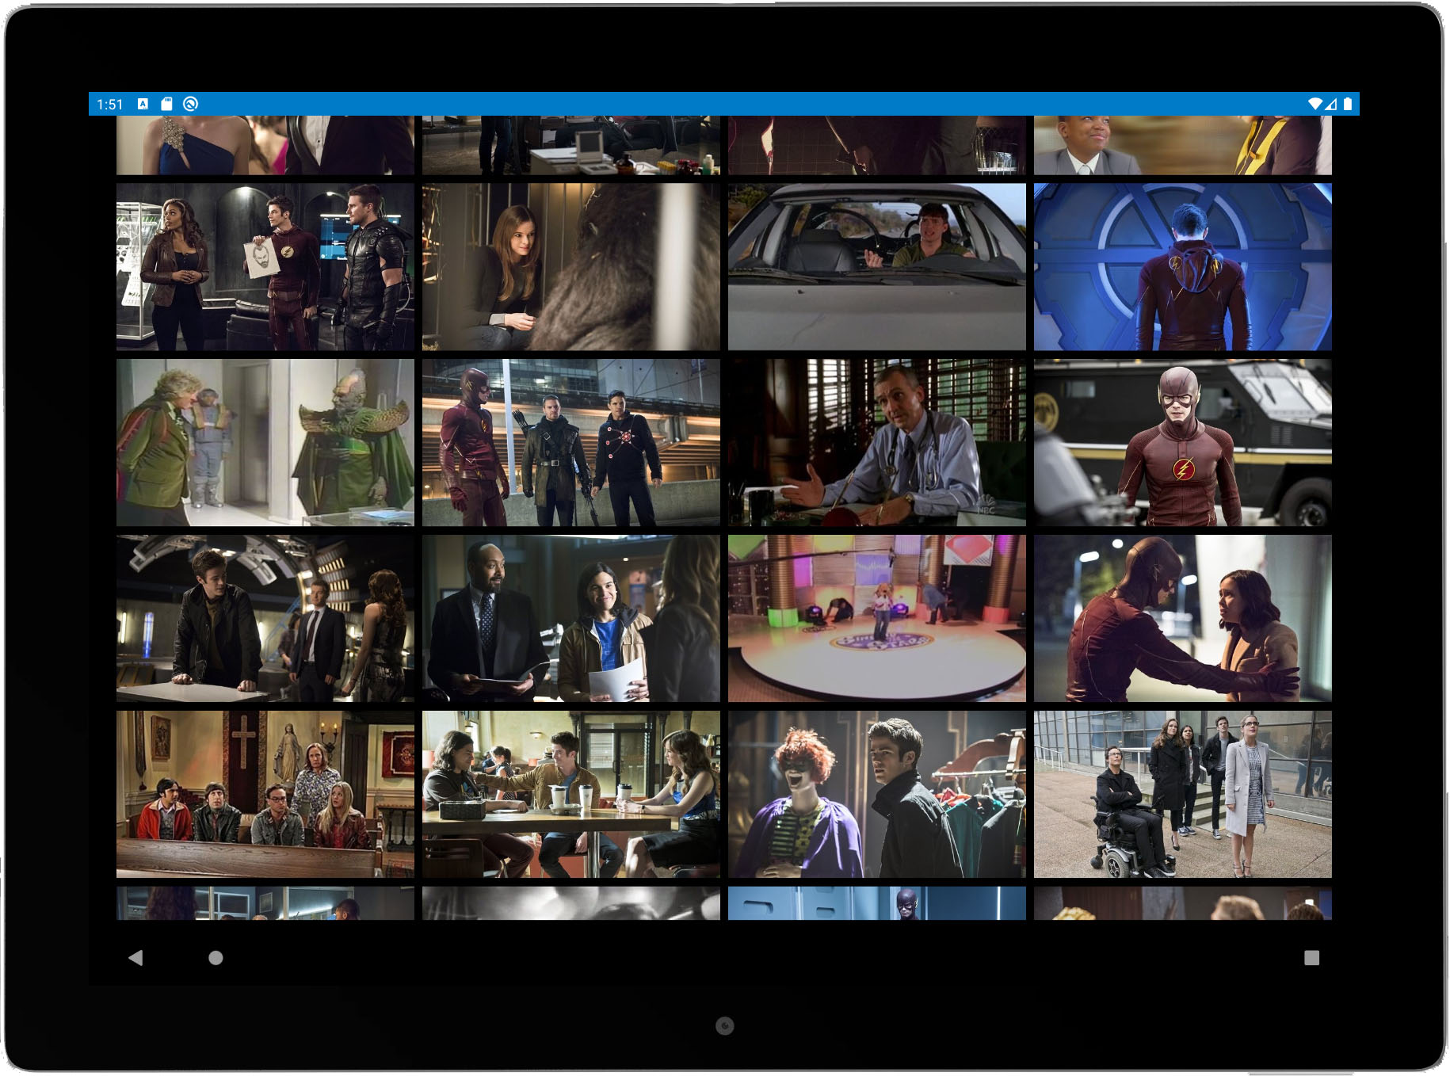1450x1076 pixels.
Task: Open photo of Flash holding mask drawing
Action: coord(265,267)
